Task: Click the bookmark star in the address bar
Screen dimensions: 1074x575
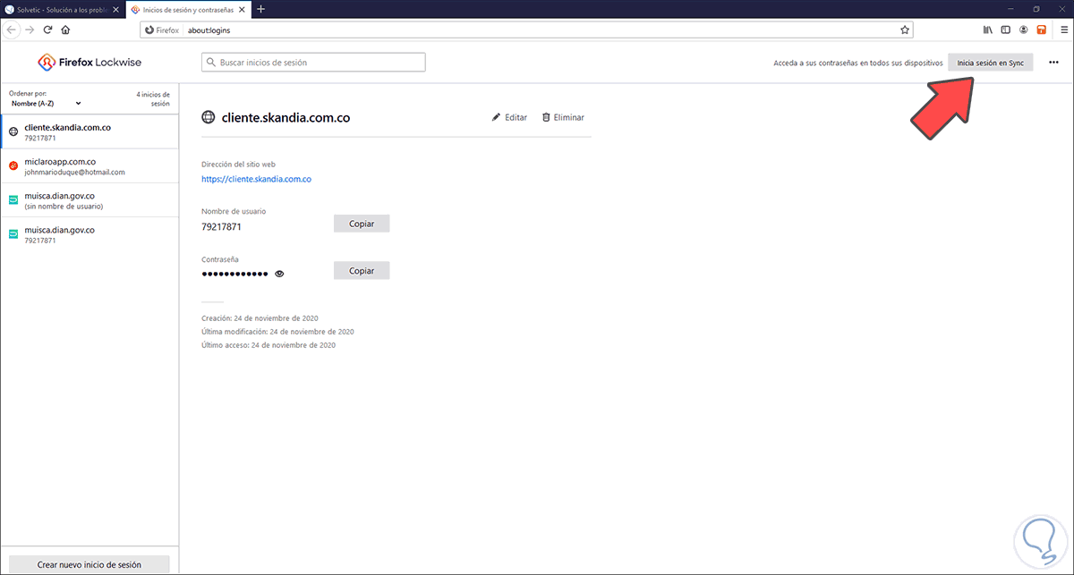Action: pos(904,30)
